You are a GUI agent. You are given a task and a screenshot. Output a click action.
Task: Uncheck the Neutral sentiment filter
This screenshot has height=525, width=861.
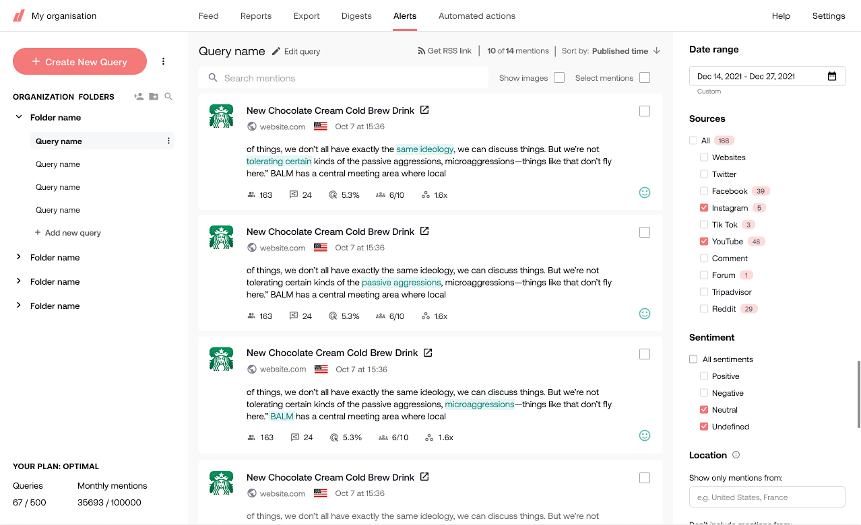pyautogui.click(x=703, y=409)
